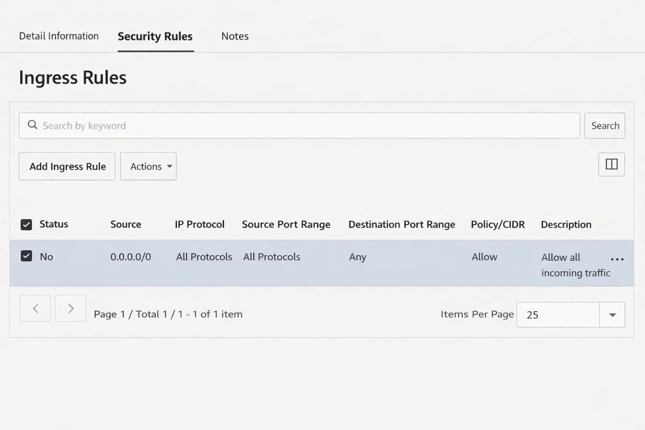Click the keyword search icon in search bar

pos(32,125)
